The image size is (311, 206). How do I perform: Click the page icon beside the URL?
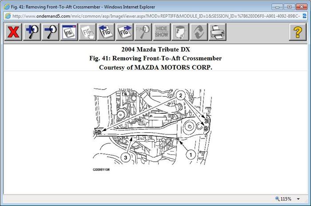click(8, 16)
